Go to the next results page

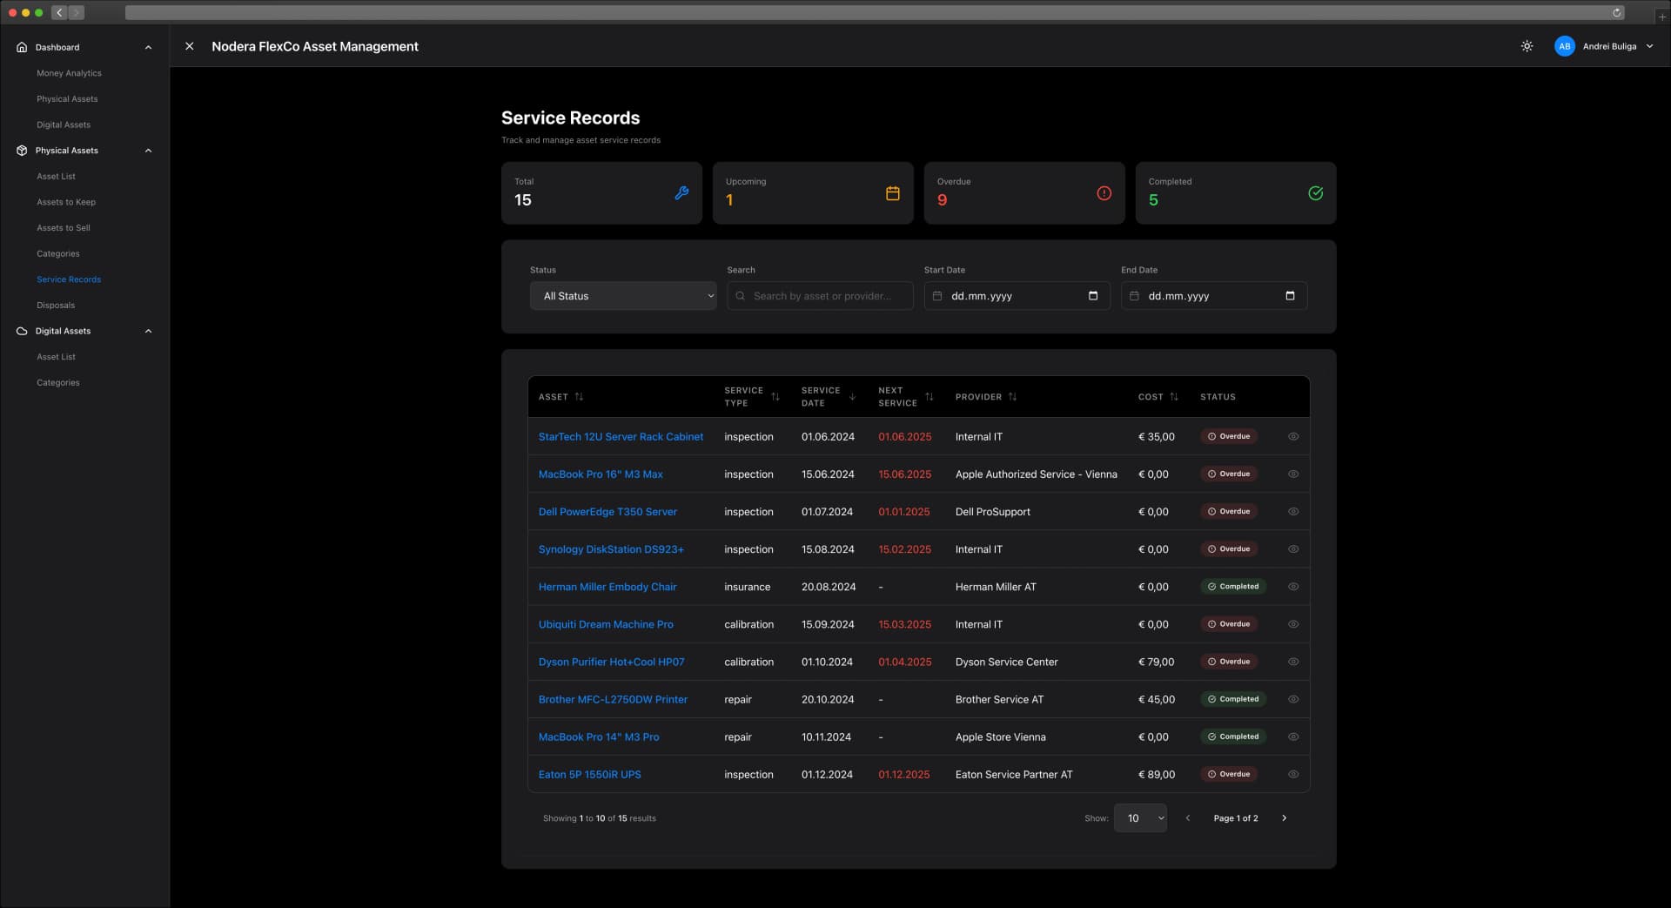pos(1284,818)
